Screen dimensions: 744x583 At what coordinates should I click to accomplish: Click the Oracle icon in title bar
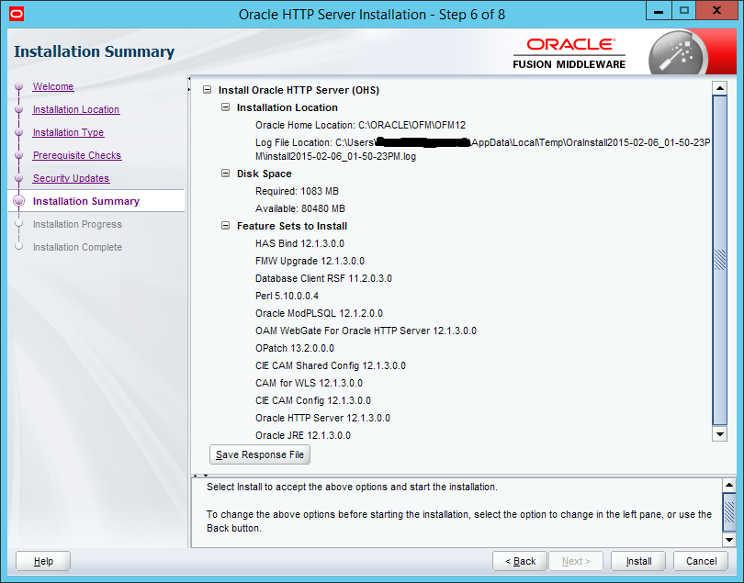pyautogui.click(x=11, y=13)
